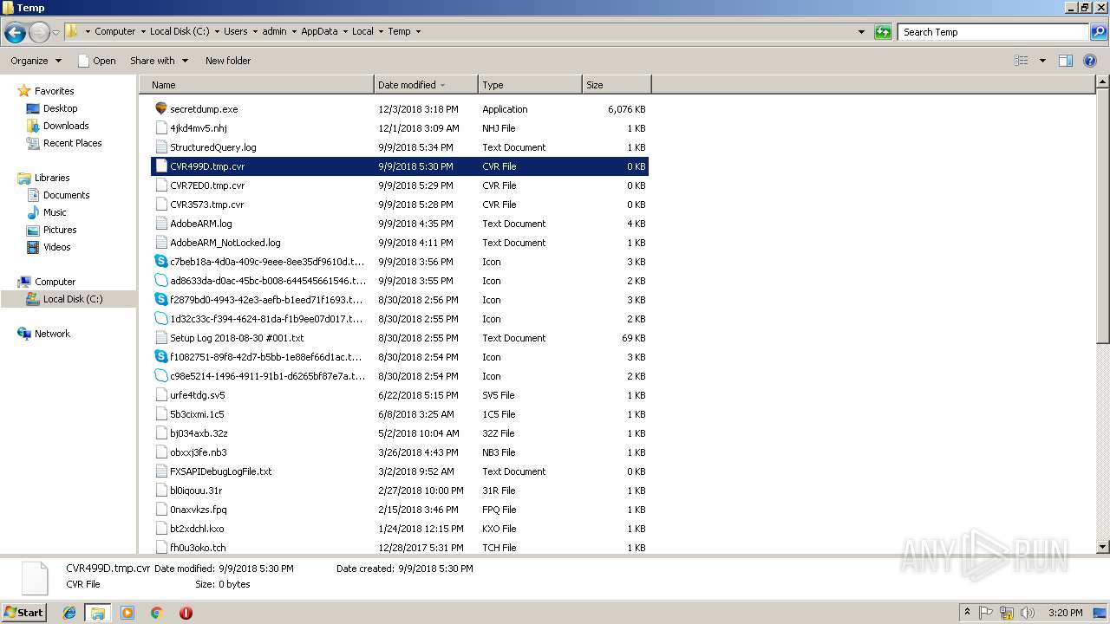Open the Date modified column dropdown arrow

coord(443,85)
